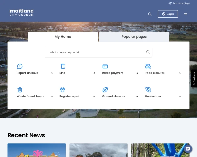
Task: Click the Contact us phone icon
Action: (x=148, y=90)
